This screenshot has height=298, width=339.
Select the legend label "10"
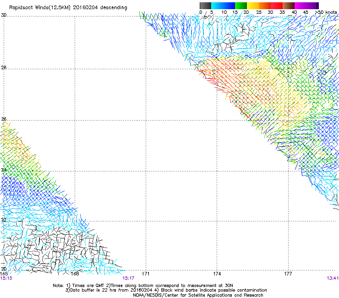pos(224,12)
